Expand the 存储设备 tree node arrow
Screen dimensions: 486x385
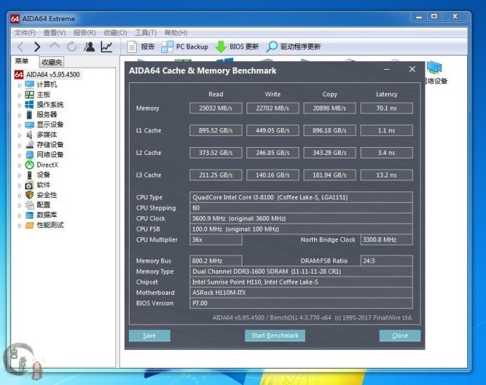pos(20,145)
